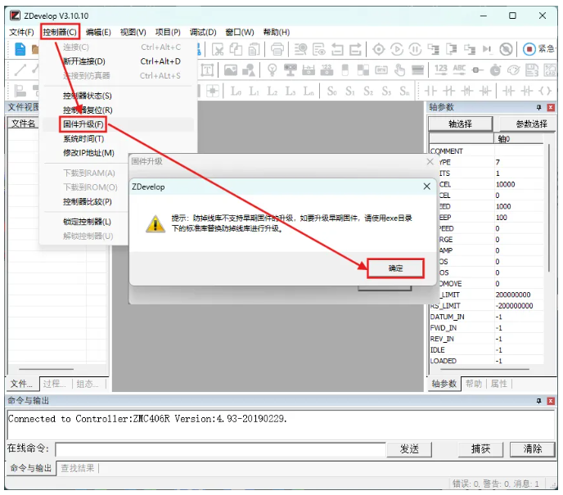This screenshot has width=563, height=495.
Task: Close the ZDevelop warning dialog
Action: 426,187
